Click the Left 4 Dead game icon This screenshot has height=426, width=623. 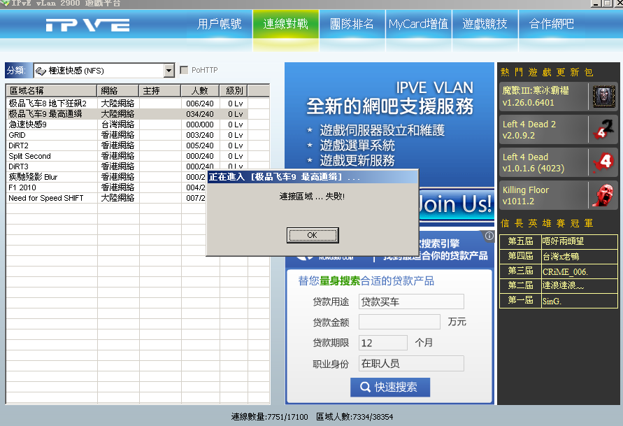coord(603,162)
